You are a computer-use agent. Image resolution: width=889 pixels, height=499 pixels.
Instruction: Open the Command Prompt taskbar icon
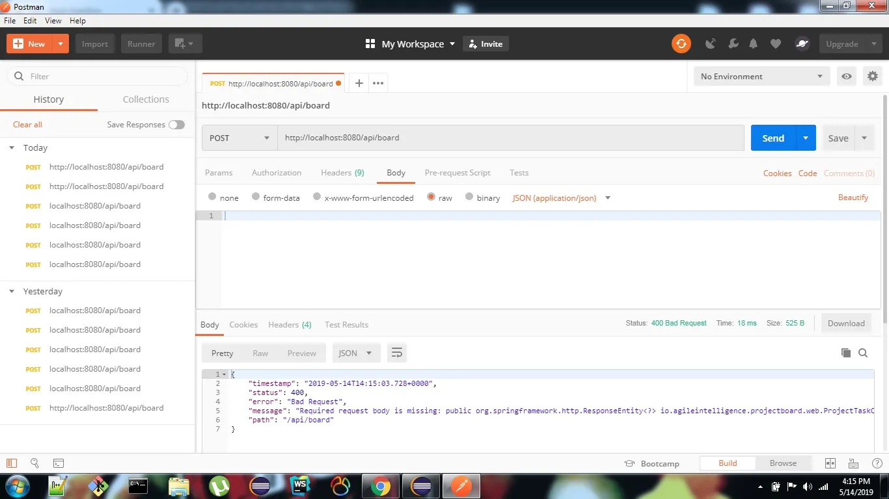tap(138, 486)
